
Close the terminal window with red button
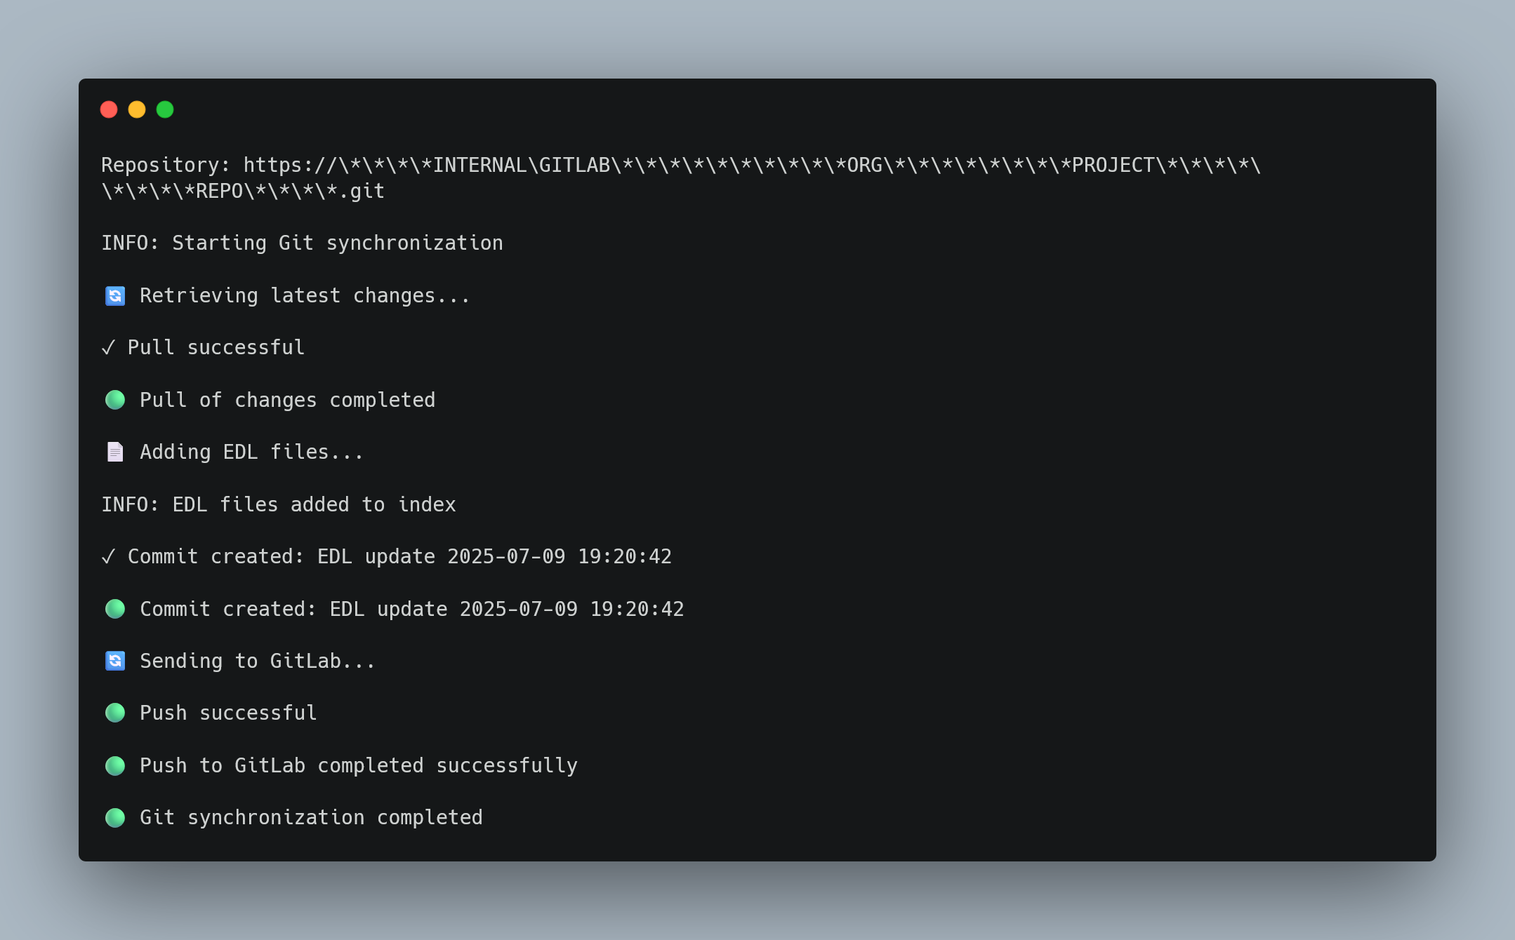coord(109,109)
